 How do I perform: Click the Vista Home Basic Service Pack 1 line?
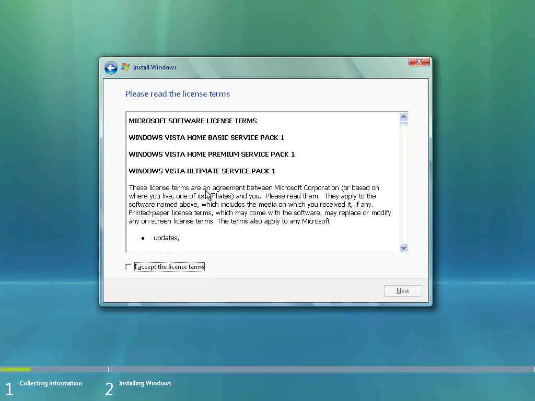(206, 137)
